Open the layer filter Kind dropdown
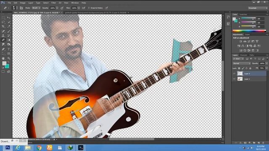 [238, 59]
